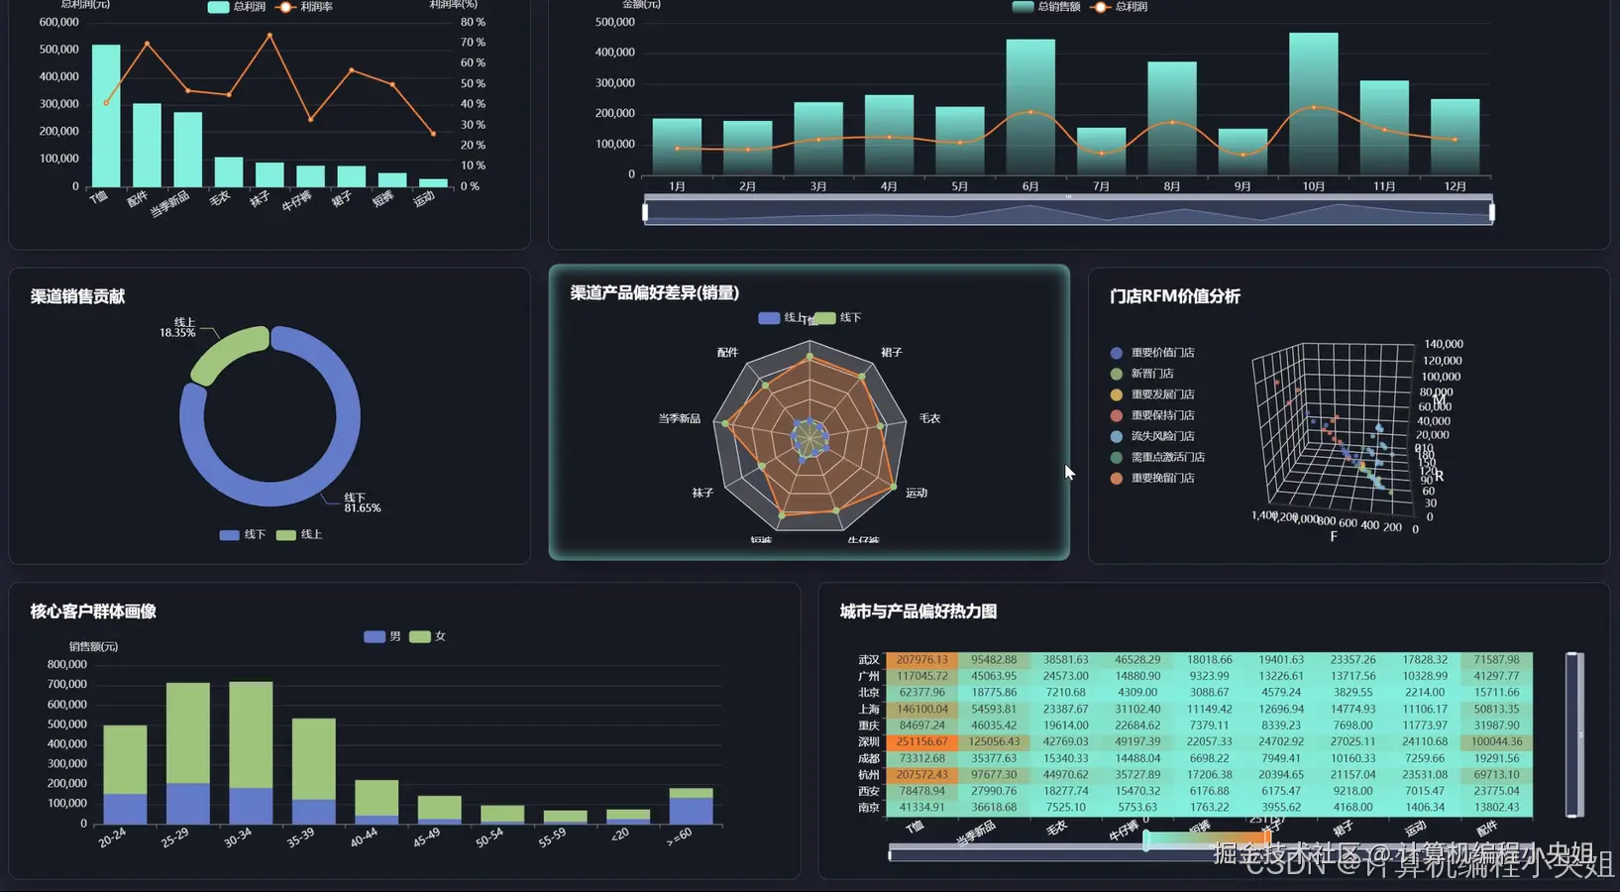Image resolution: width=1620 pixels, height=892 pixels.
Task: Click 门店RFM价值分析 panel title
Action: click(1175, 296)
